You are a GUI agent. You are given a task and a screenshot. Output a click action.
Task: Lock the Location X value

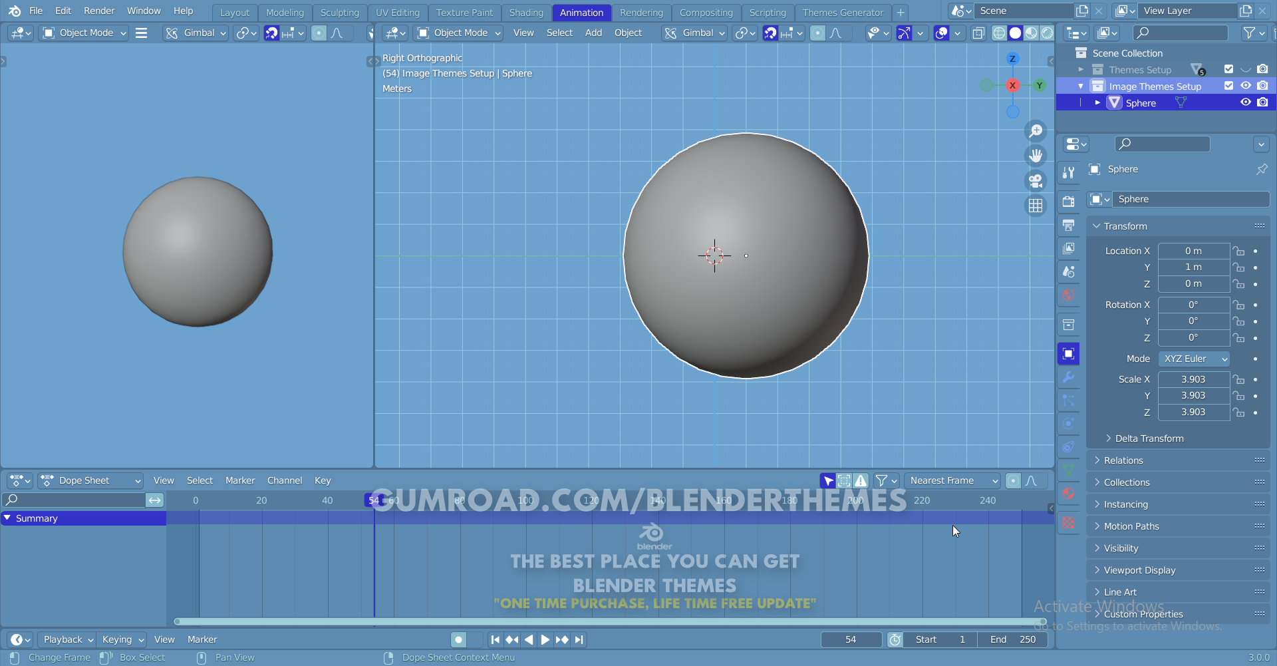coord(1238,251)
